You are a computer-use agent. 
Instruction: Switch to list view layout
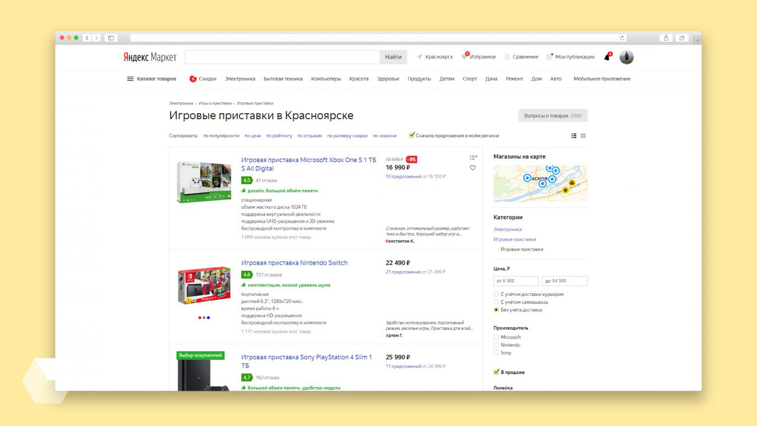coord(574,136)
